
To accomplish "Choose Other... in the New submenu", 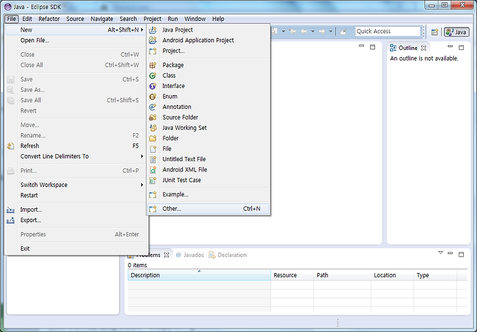I will click(x=208, y=209).
